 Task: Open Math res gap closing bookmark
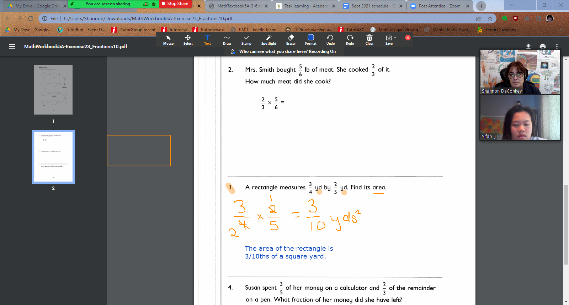pyautogui.click(x=394, y=30)
